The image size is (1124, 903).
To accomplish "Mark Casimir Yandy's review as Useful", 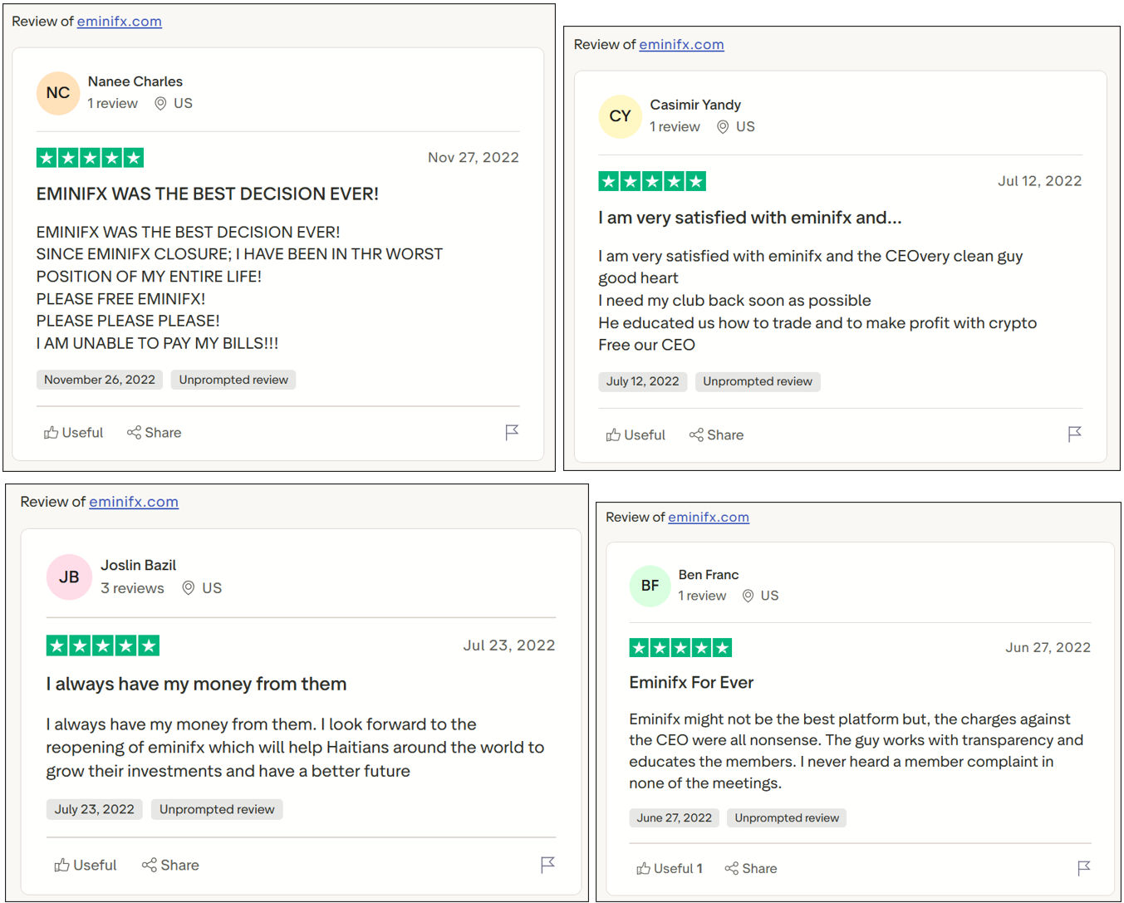I will tap(636, 435).
